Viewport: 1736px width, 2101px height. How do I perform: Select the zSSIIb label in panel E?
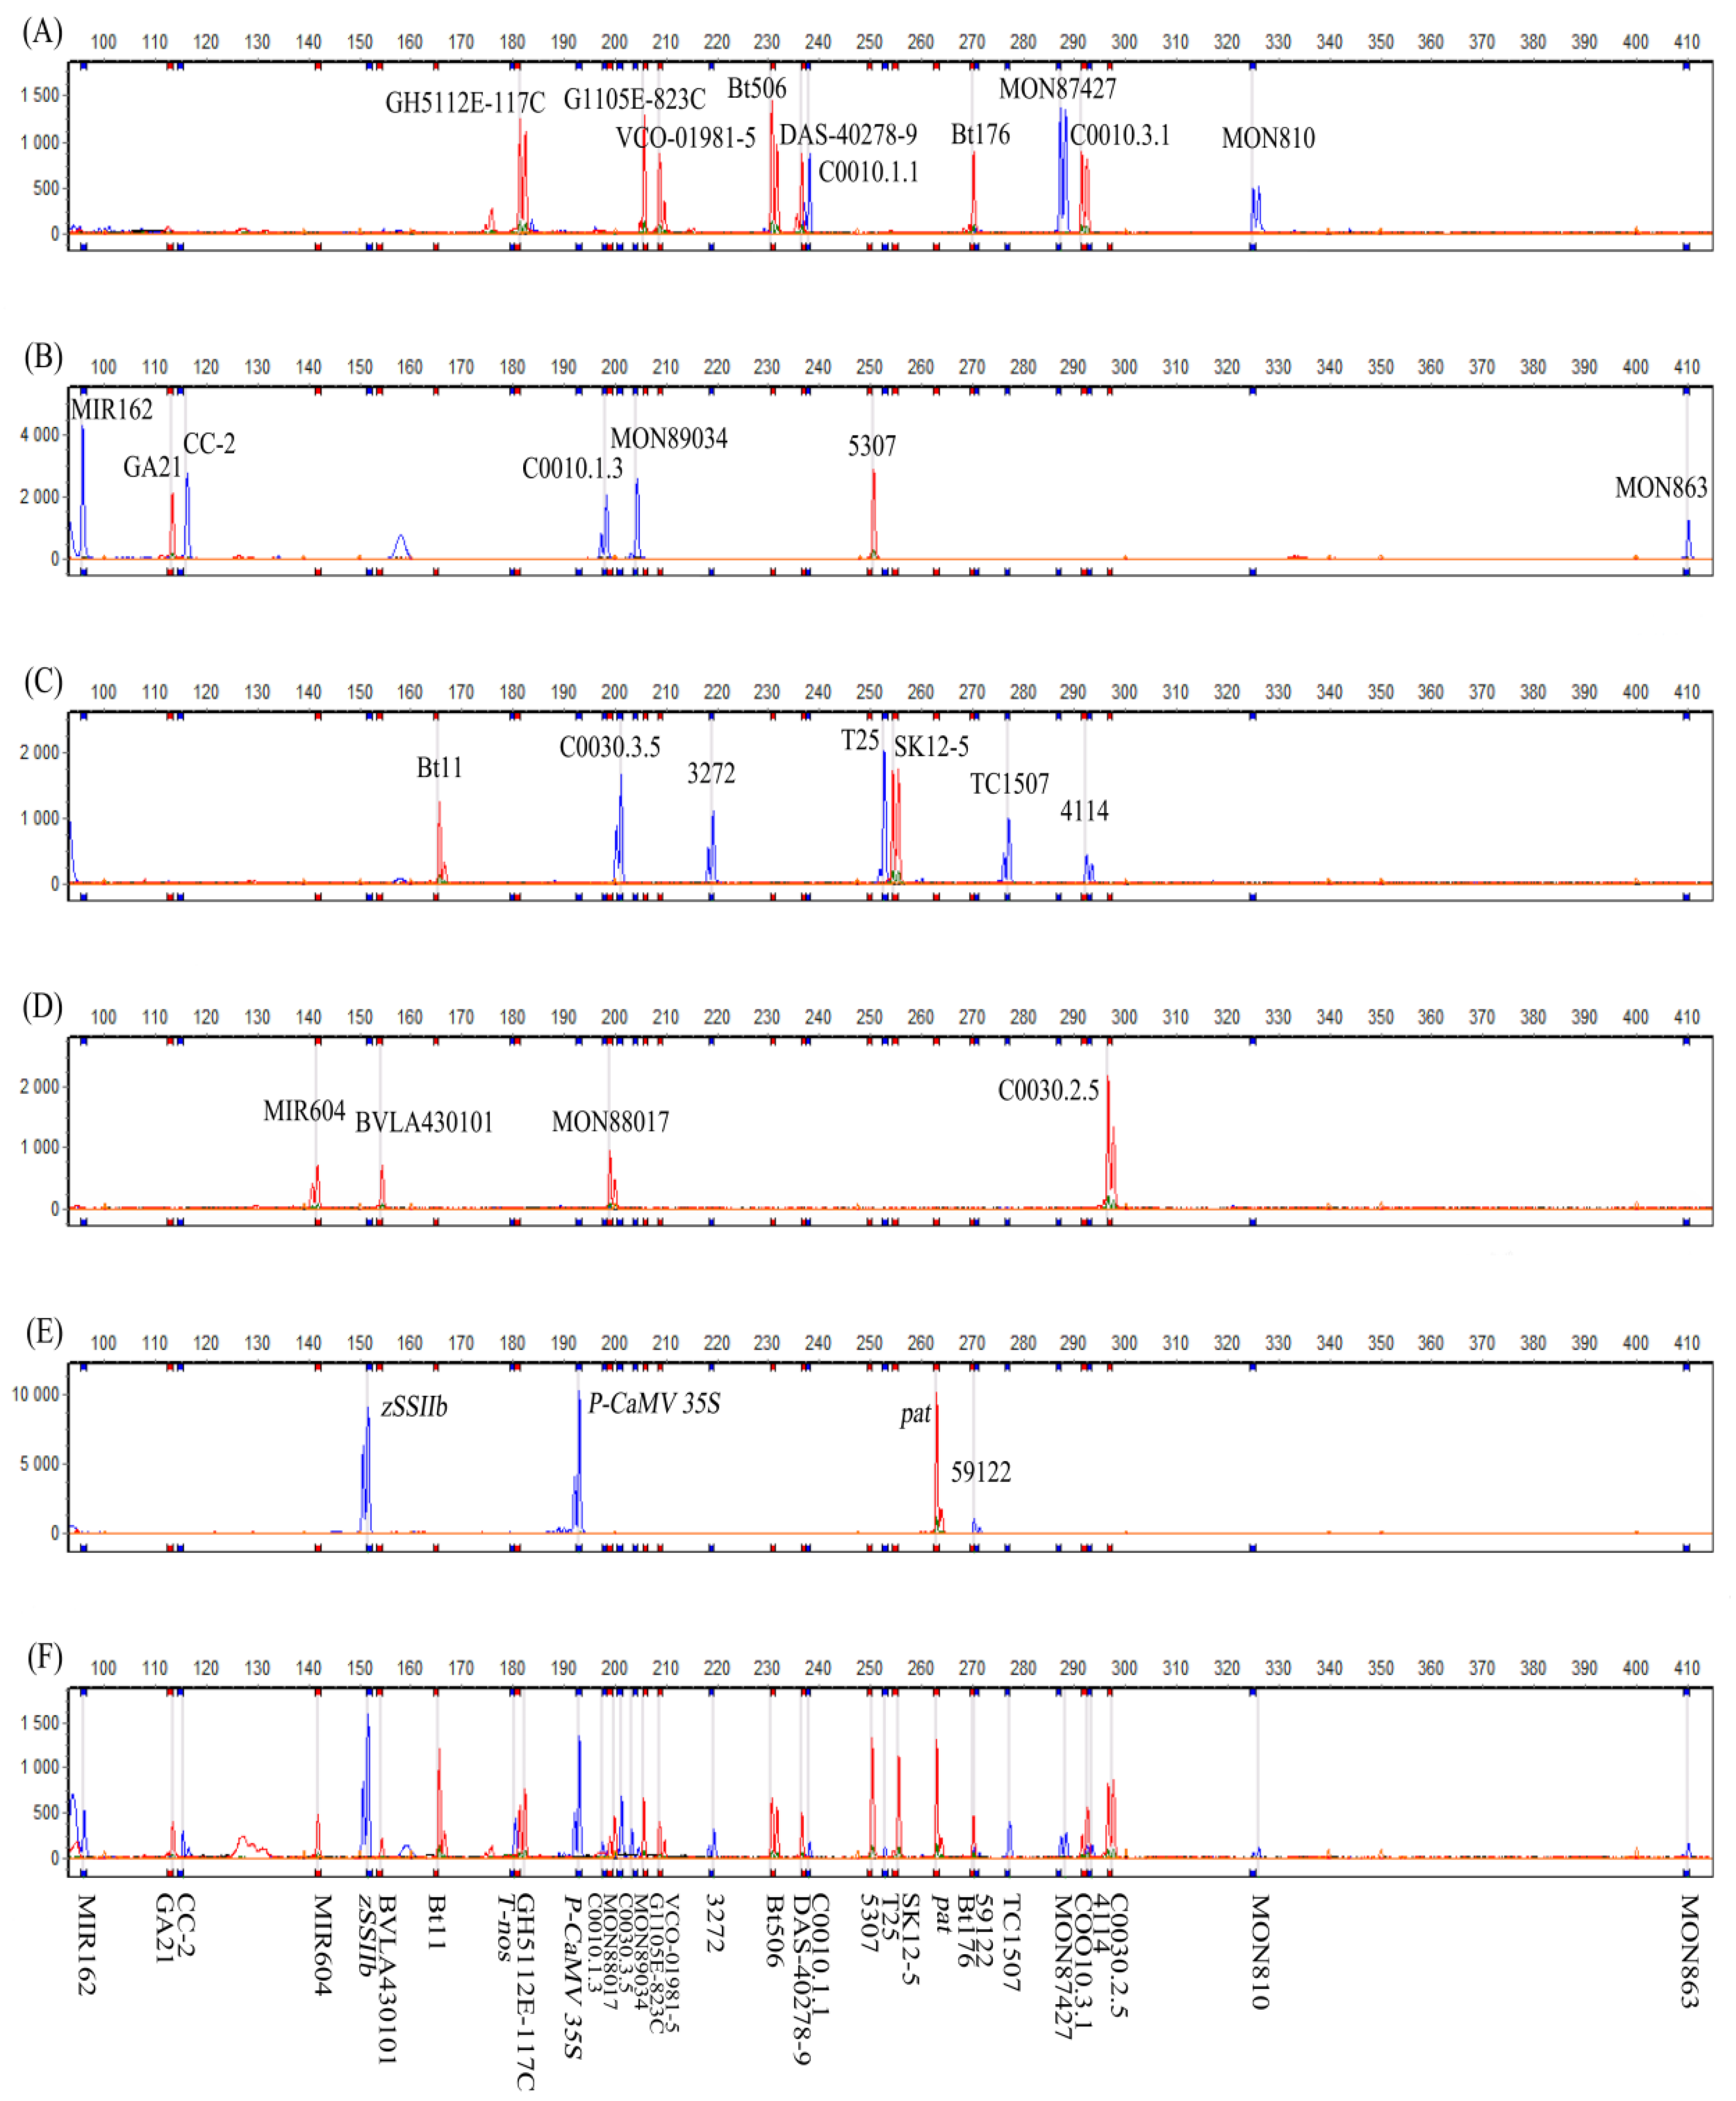pos(414,1407)
